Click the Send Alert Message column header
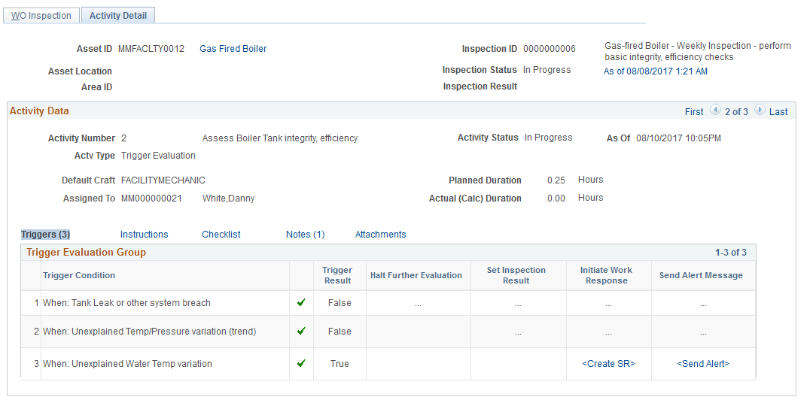The image size is (810, 403). pyautogui.click(x=701, y=275)
